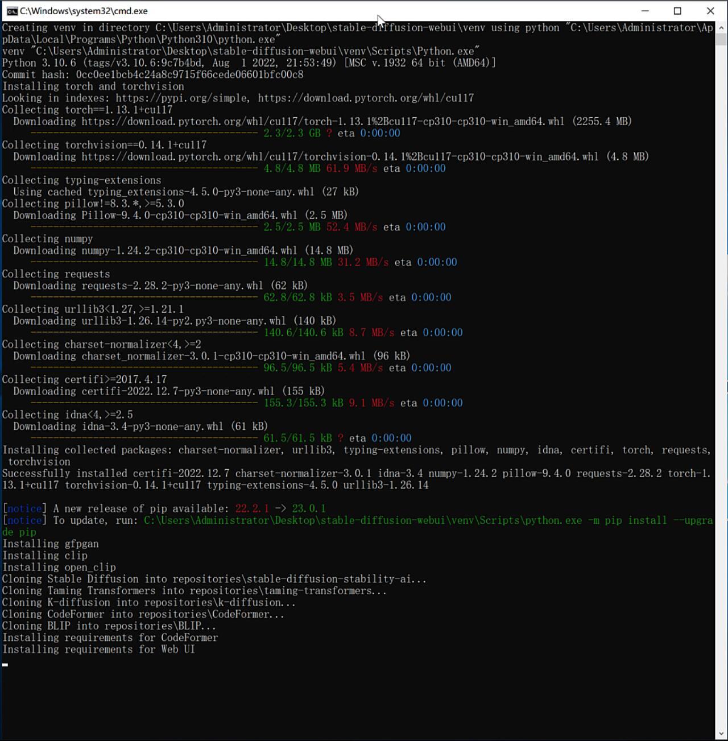The image size is (728, 741).
Task: Click 'Installing collected packages' line
Action: pyautogui.click(x=357, y=456)
